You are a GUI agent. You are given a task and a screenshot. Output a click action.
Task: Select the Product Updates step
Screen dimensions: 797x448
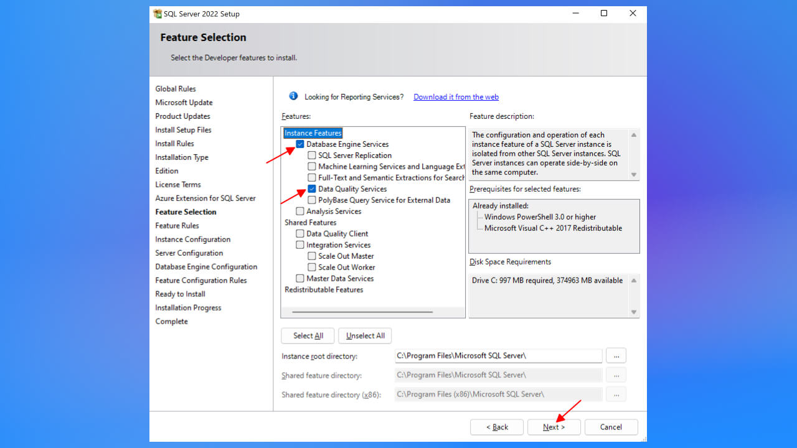[182, 116]
